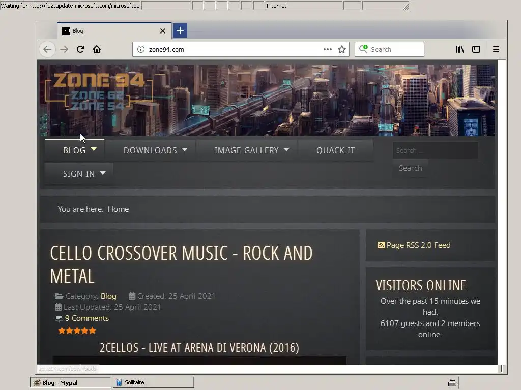Image resolution: width=521 pixels, height=390 pixels.
Task: Click the Internet zone status bar entry
Action: point(304,5)
